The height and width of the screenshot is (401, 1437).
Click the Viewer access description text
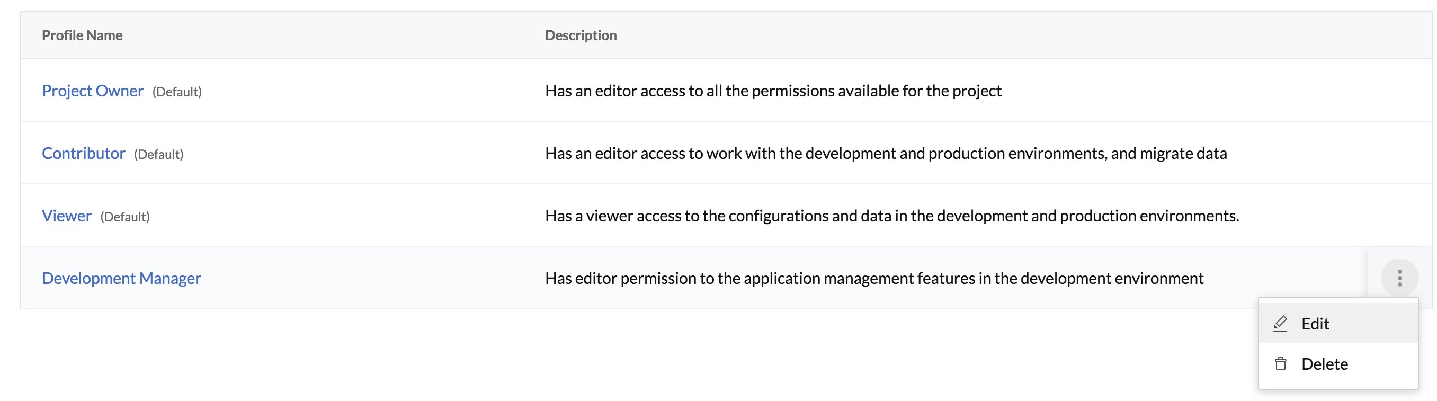point(892,216)
